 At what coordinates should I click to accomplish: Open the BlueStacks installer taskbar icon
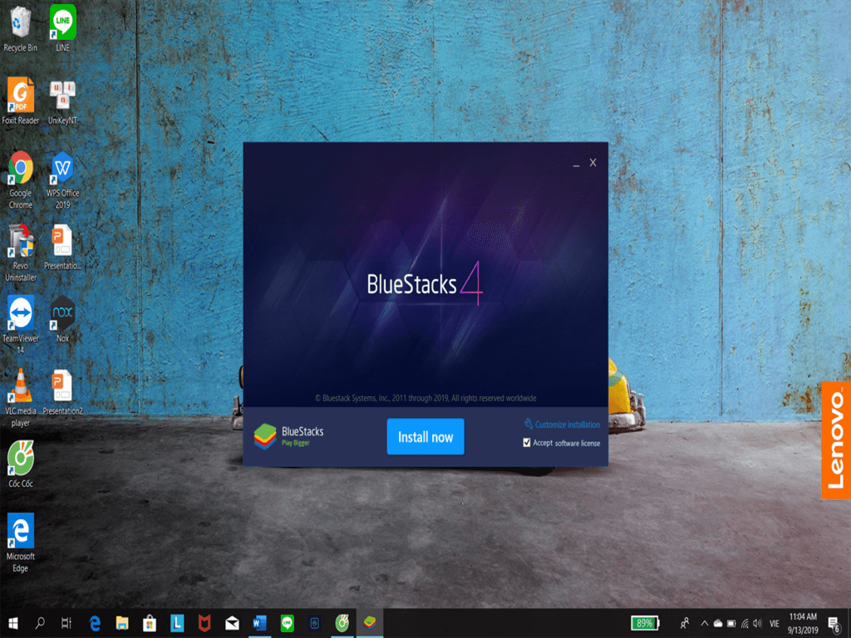pos(368,622)
